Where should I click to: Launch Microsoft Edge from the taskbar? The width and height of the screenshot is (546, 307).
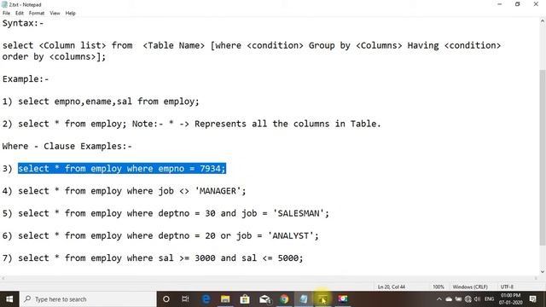[x=206, y=299]
